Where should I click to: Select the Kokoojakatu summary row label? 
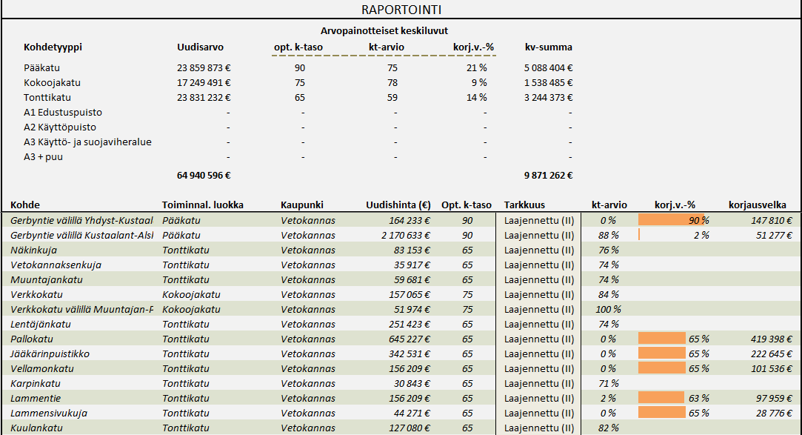[x=52, y=82]
